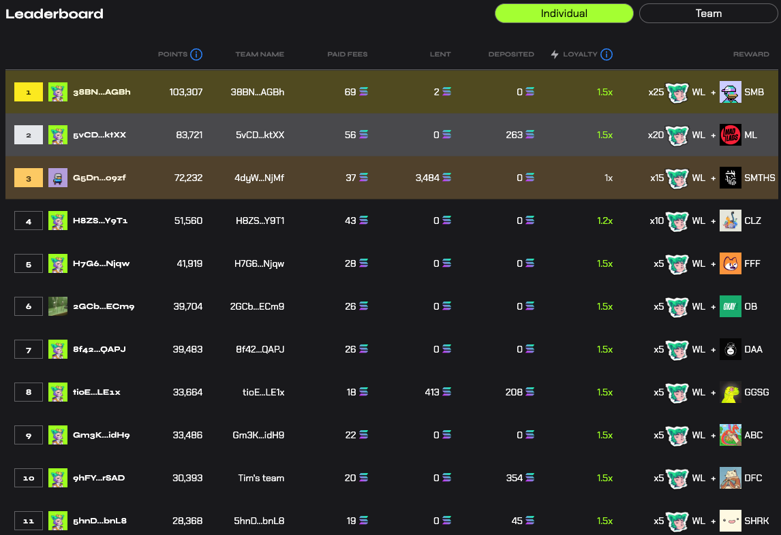Viewport: 781px width, 535px height.
Task: Select the FFF fox reward icon
Action: pyautogui.click(x=730, y=263)
